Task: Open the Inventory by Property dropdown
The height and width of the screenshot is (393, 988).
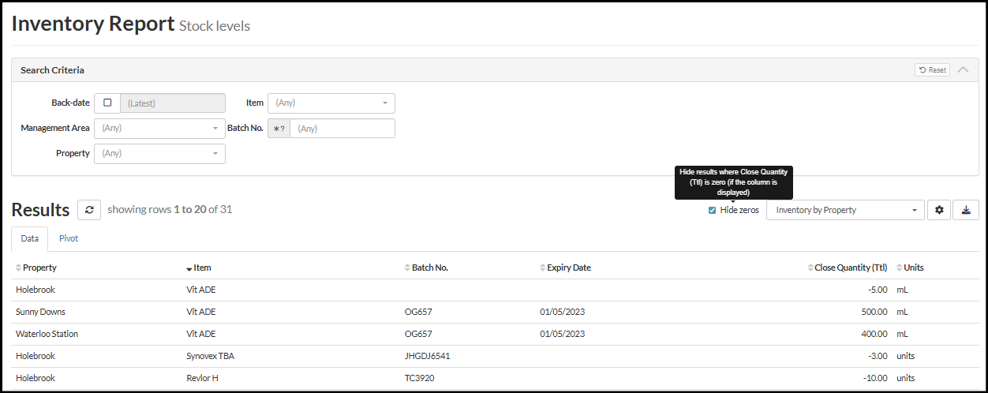Action: coord(845,210)
